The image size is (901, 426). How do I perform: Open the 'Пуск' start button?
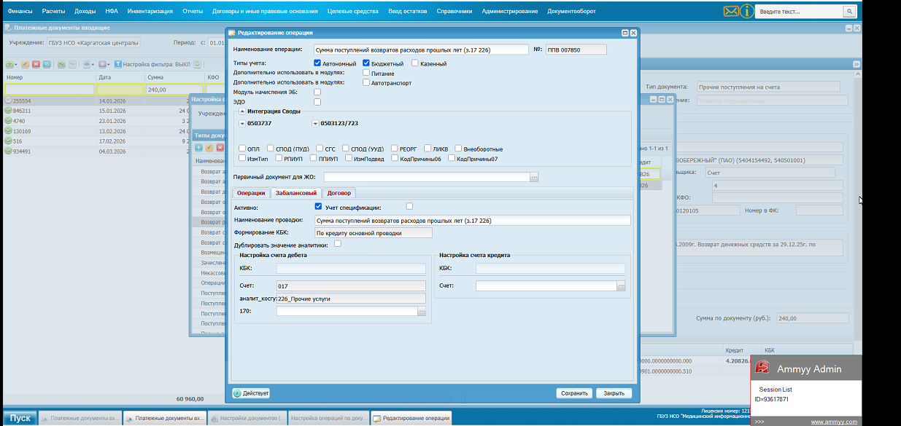tap(20, 418)
